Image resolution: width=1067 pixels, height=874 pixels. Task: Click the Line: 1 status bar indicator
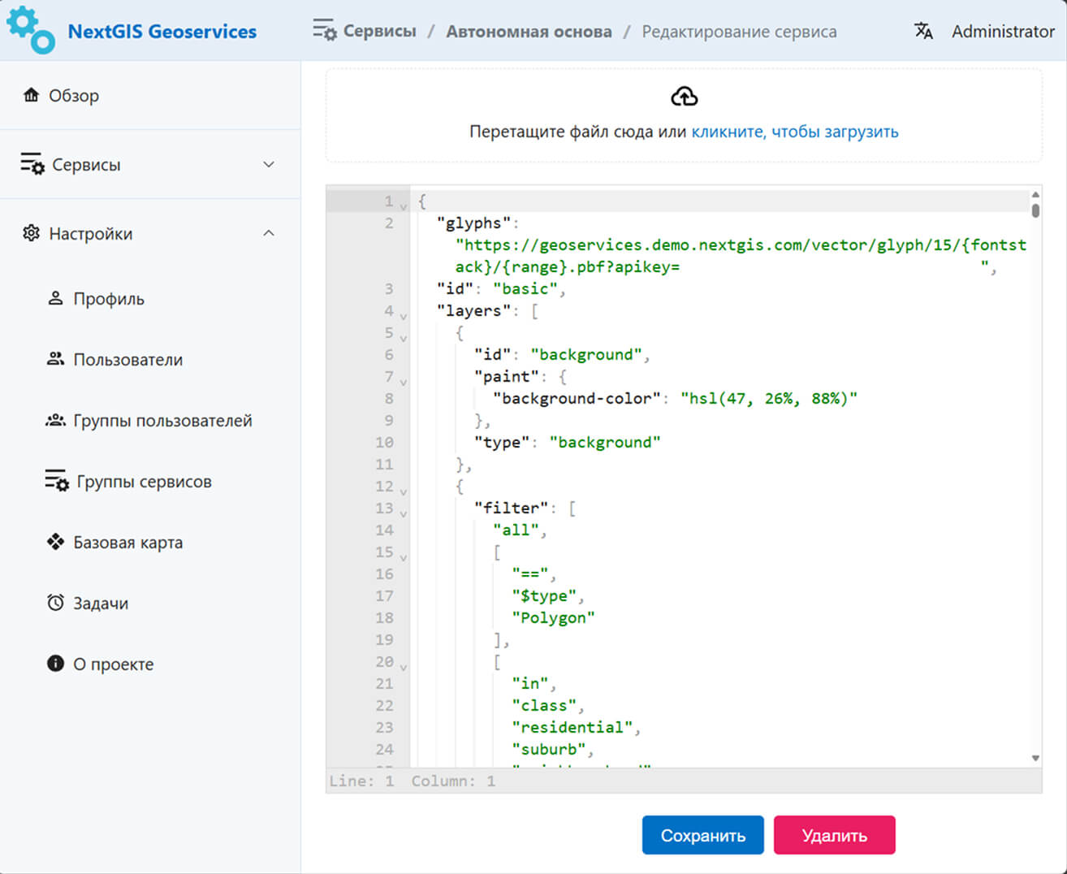click(x=362, y=781)
